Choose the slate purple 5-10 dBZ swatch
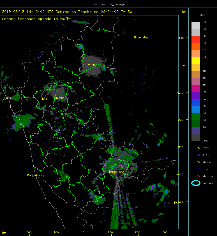 (x=196, y=131)
